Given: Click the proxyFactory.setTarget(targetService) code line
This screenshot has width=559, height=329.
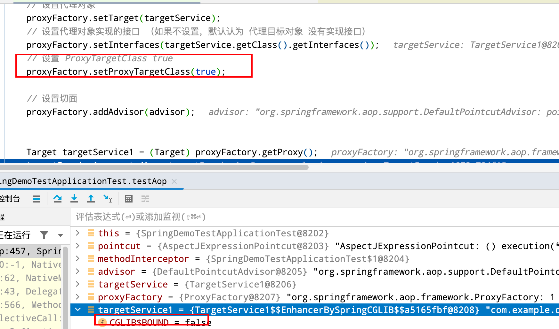Looking at the screenshot, I should click(123, 18).
